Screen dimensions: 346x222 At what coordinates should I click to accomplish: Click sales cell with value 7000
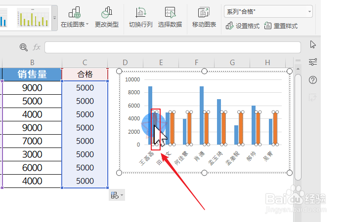[32, 141]
